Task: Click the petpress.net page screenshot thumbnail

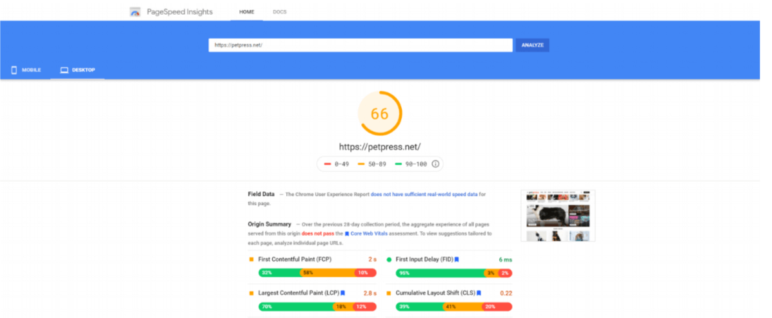Action: tap(558, 216)
